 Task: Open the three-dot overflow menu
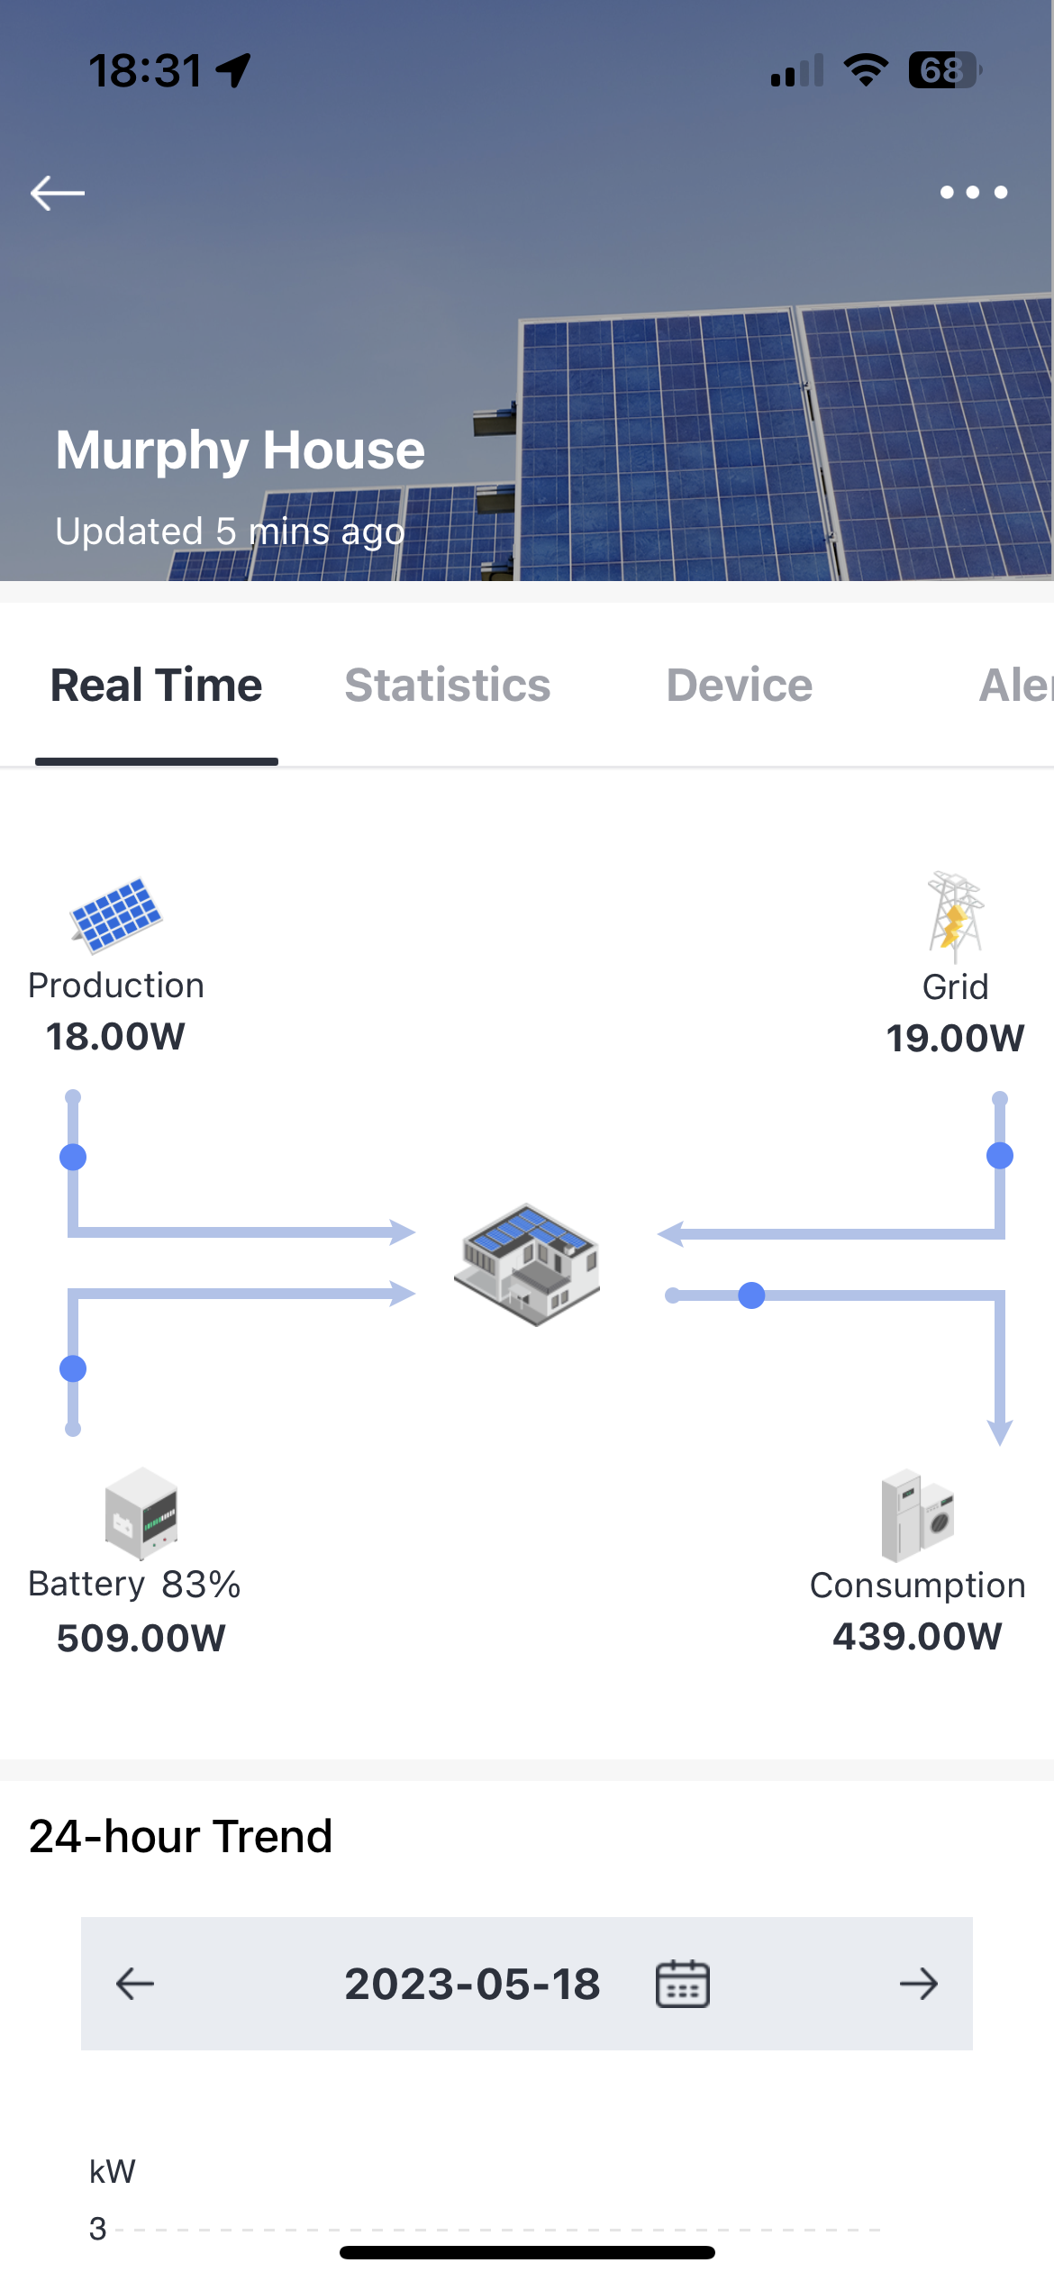972,192
